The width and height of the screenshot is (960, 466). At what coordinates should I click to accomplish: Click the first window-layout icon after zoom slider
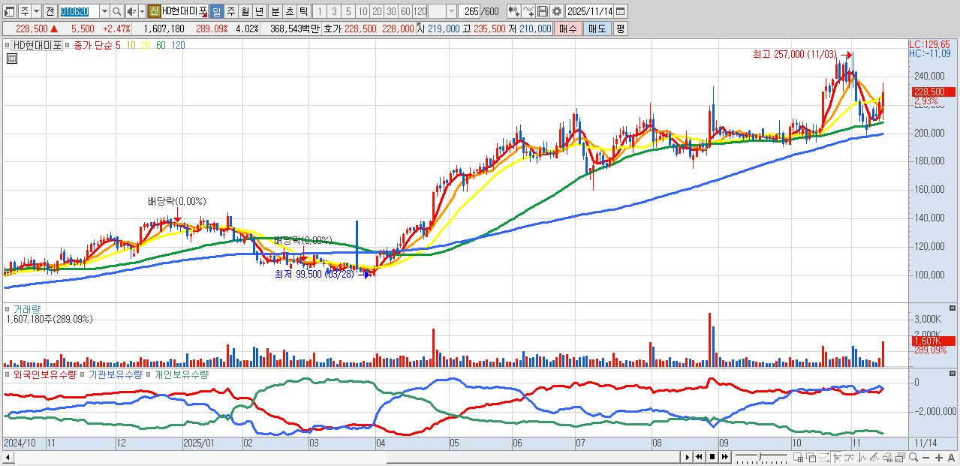click(x=798, y=457)
